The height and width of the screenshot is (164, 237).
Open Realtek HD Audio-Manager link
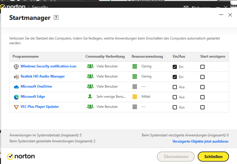click(43, 76)
